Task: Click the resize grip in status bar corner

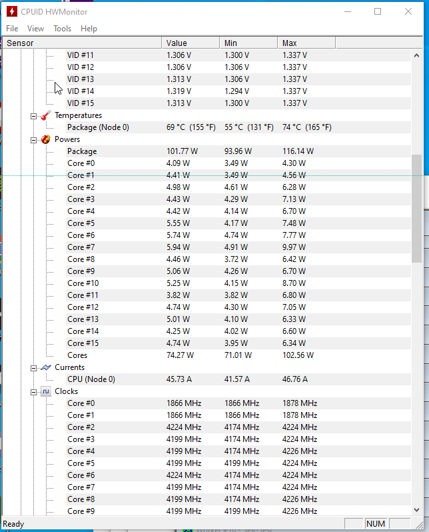Action: pos(419,524)
